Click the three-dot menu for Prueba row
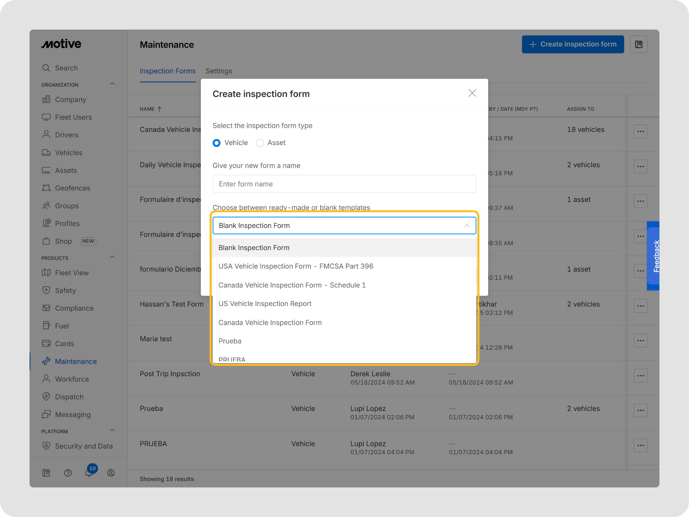The height and width of the screenshot is (517, 689). click(640, 410)
